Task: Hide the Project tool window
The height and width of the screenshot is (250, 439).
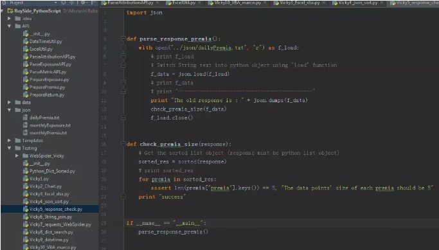Action: pyautogui.click(x=94, y=3)
